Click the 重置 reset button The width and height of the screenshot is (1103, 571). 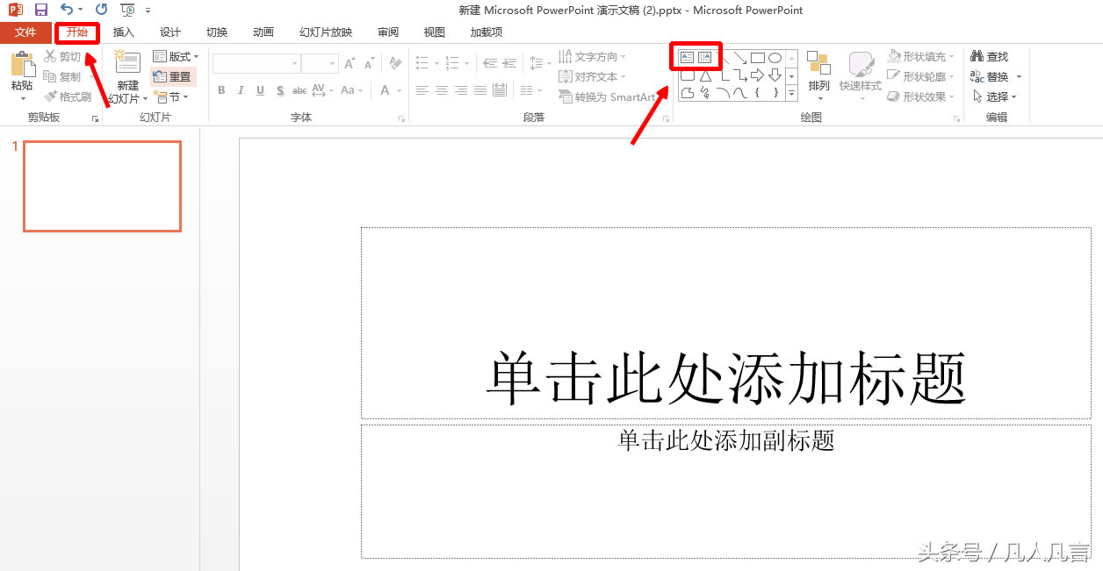tap(172, 76)
